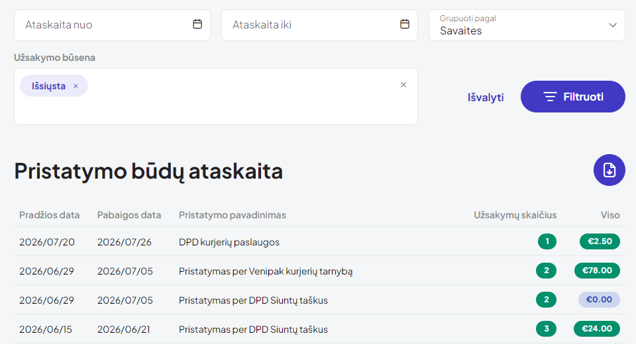Download the delivery methods report
This screenshot has width=636, height=344.
click(609, 170)
